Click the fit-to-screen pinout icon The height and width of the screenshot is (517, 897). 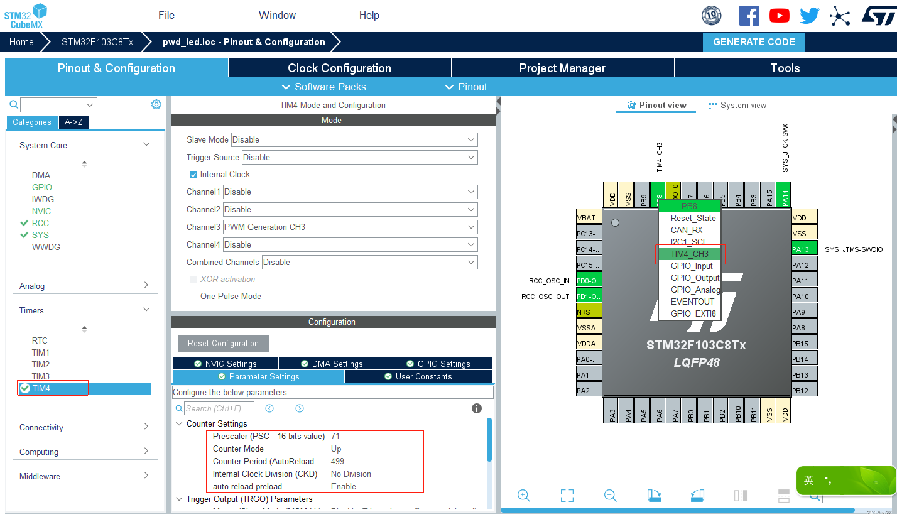click(567, 495)
